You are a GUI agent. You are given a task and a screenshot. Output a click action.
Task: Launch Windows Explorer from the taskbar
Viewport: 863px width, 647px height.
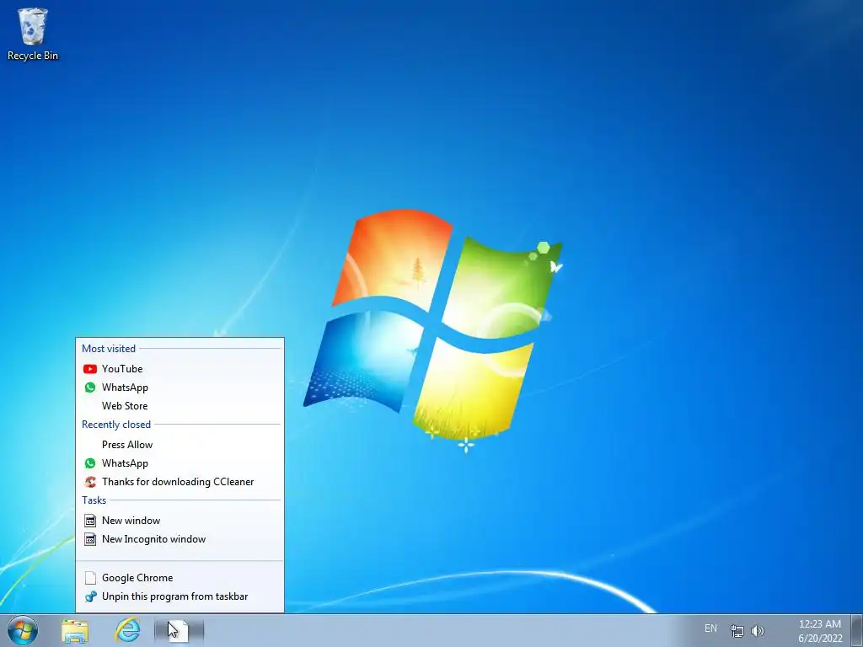(x=75, y=631)
